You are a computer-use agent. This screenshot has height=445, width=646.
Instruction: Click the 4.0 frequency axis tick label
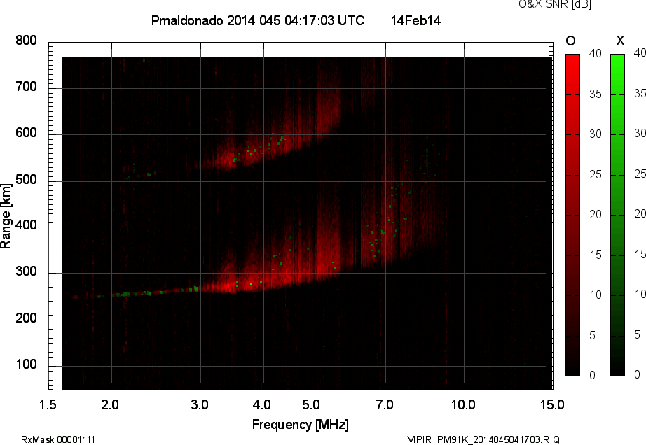(x=261, y=405)
